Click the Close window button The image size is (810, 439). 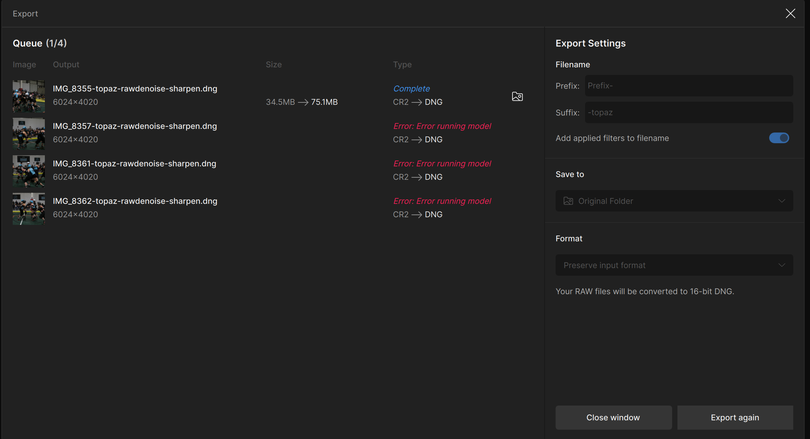pos(613,417)
